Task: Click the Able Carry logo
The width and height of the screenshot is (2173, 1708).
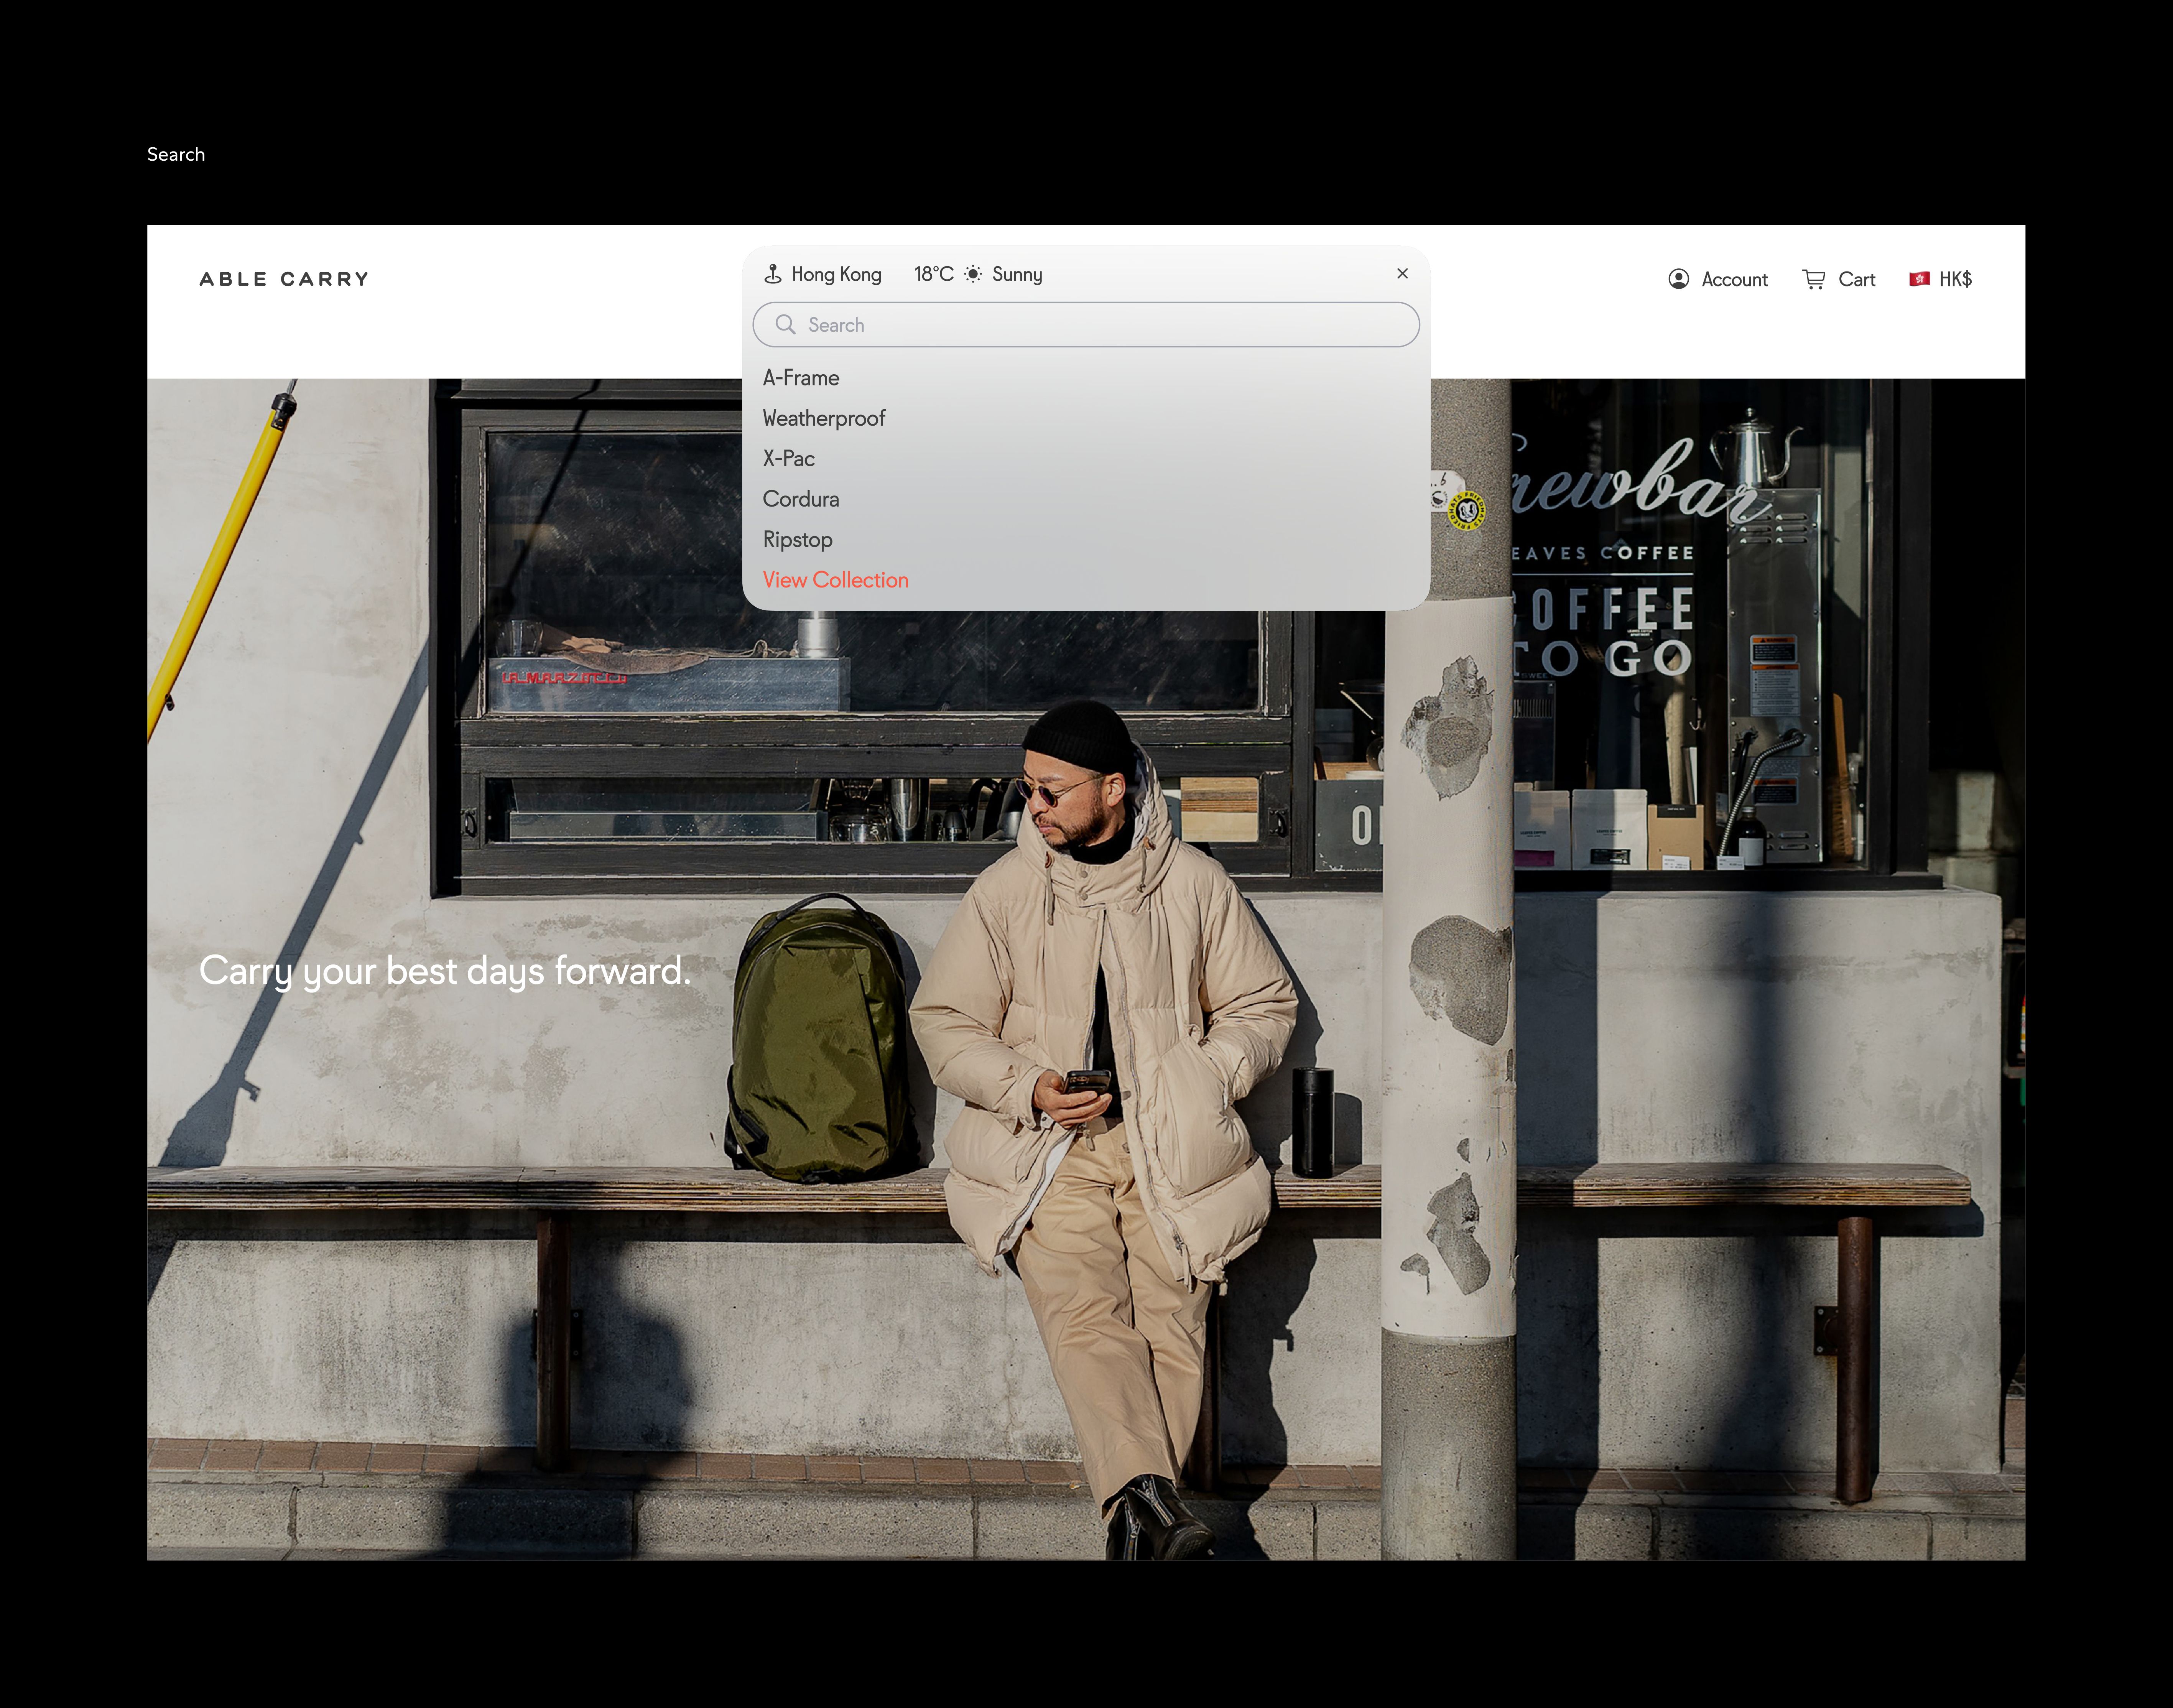Action: [x=284, y=279]
